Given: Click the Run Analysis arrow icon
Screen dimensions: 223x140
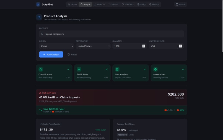Looking at the screenshot, I should coord(44,54).
